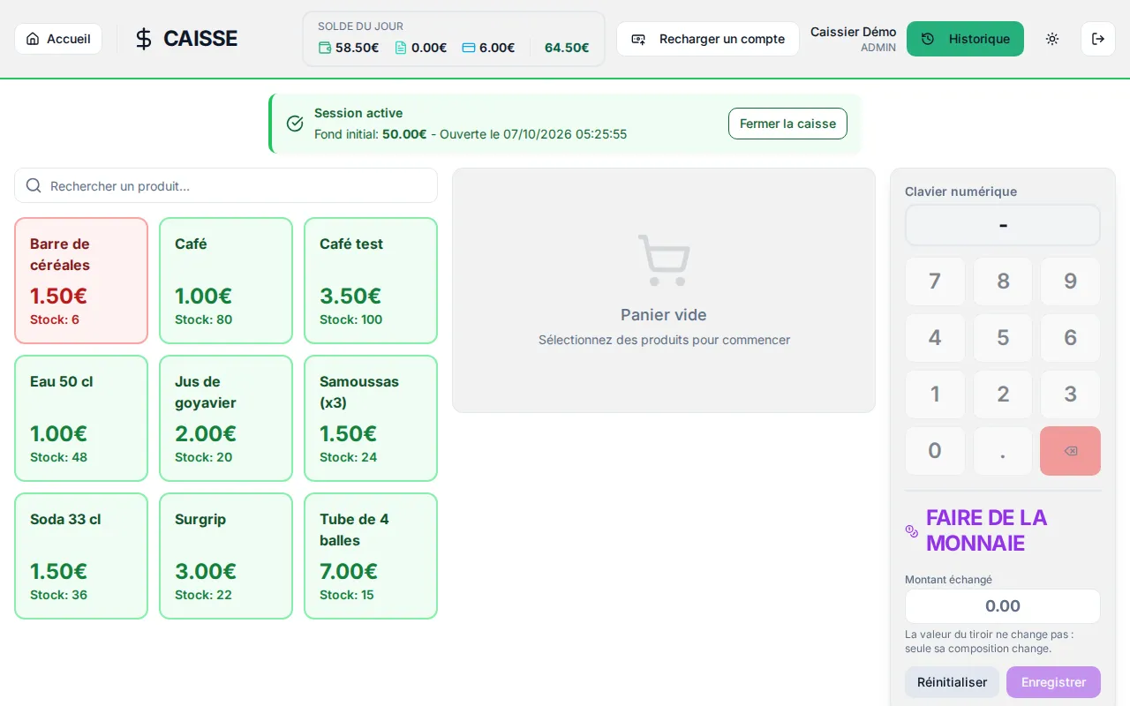The height and width of the screenshot is (706, 1130).
Task: Click the Fond initial 50.00€ text
Action: coord(371,134)
